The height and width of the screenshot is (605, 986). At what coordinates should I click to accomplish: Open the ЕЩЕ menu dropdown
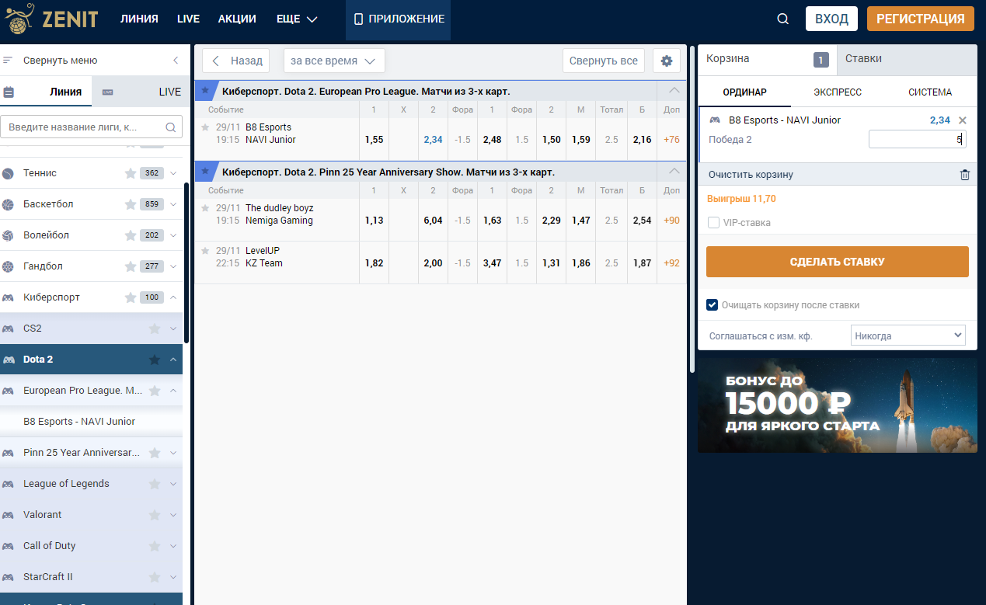tap(297, 19)
